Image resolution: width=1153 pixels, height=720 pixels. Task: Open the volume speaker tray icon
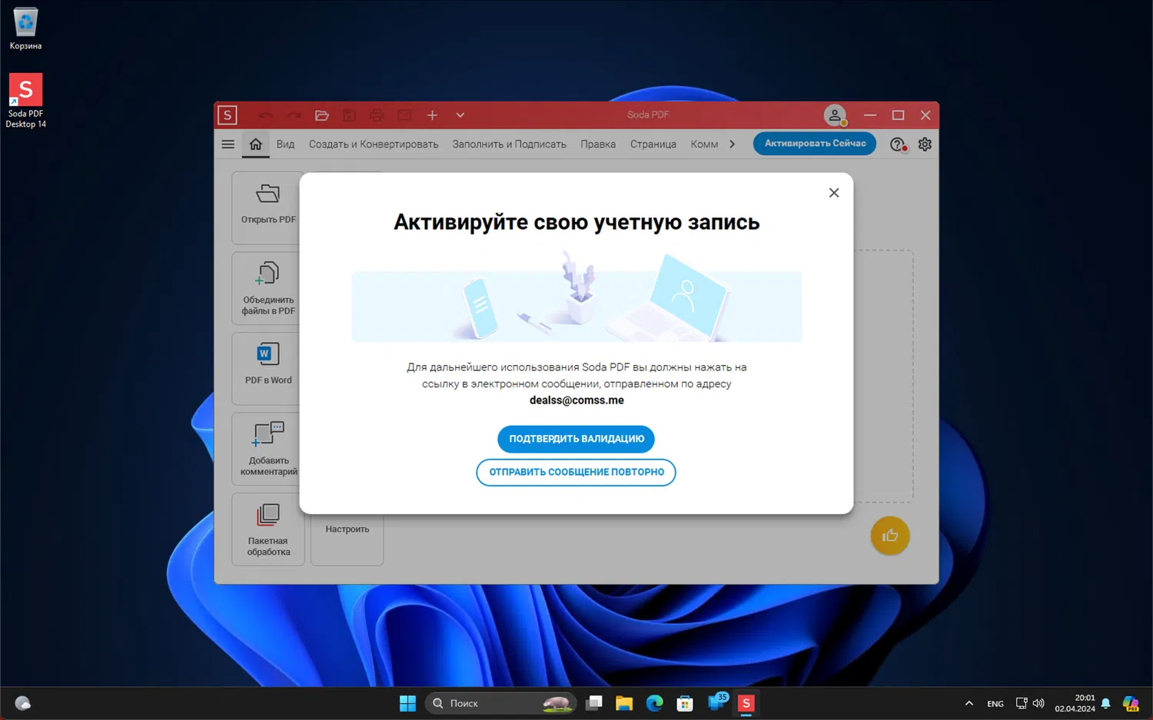click(x=1039, y=703)
